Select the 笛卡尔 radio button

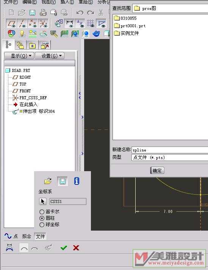[x=42, y=212]
